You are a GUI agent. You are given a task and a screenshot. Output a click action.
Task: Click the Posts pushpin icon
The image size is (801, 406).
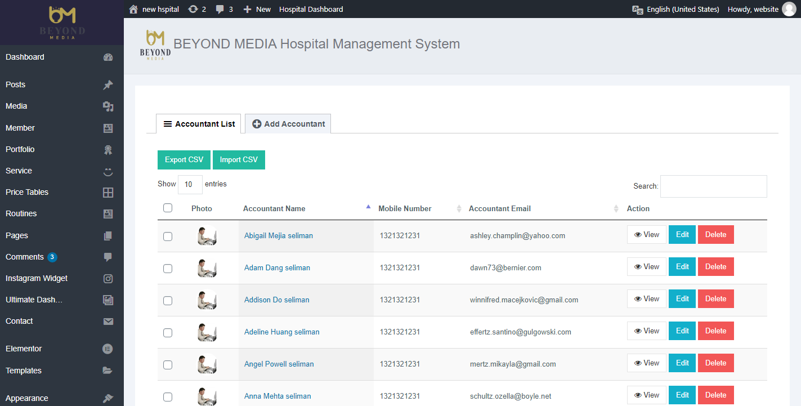point(108,84)
